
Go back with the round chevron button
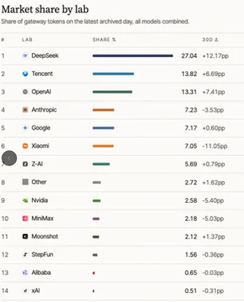[x=9, y=158]
